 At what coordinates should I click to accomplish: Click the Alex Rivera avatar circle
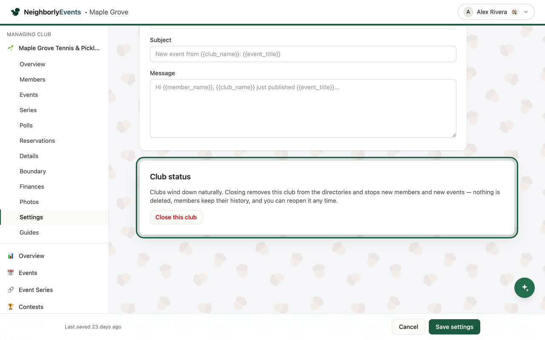pyautogui.click(x=468, y=12)
